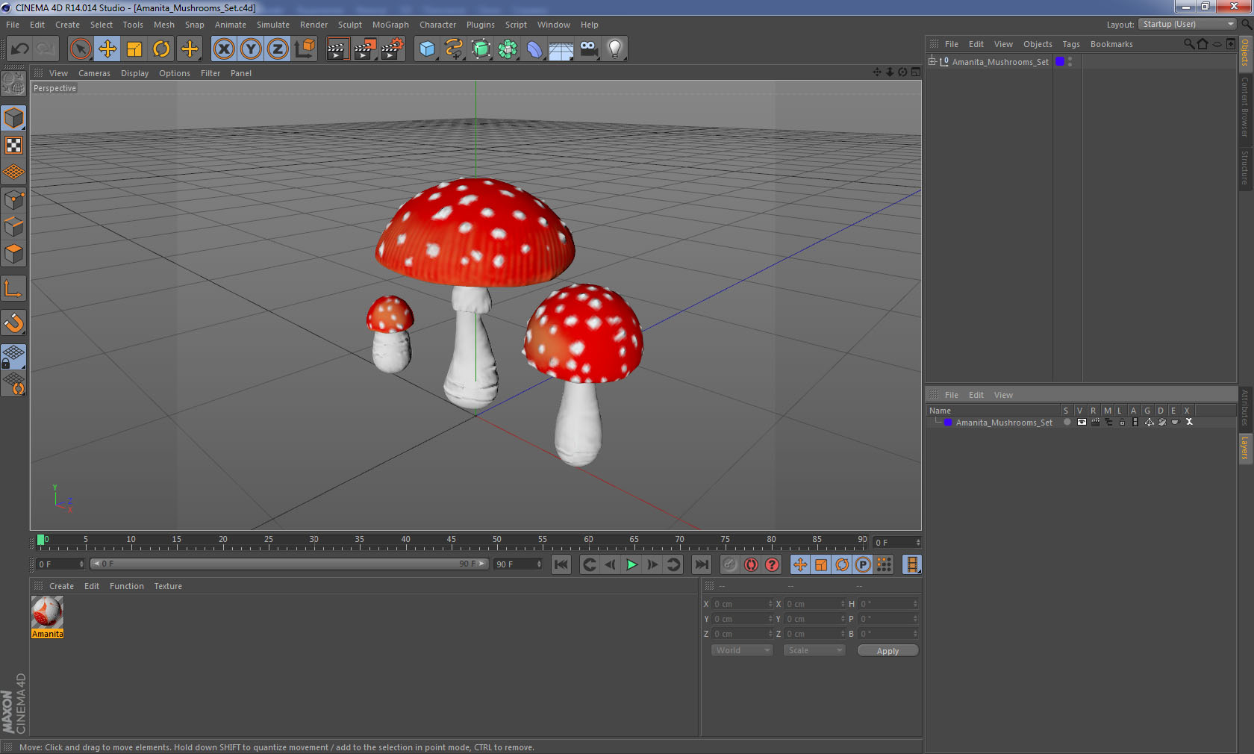The height and width of the screenshot is (754, 1254).
Task: Switch to Content Browser side tab
Action: click(x=1245, y=107)
